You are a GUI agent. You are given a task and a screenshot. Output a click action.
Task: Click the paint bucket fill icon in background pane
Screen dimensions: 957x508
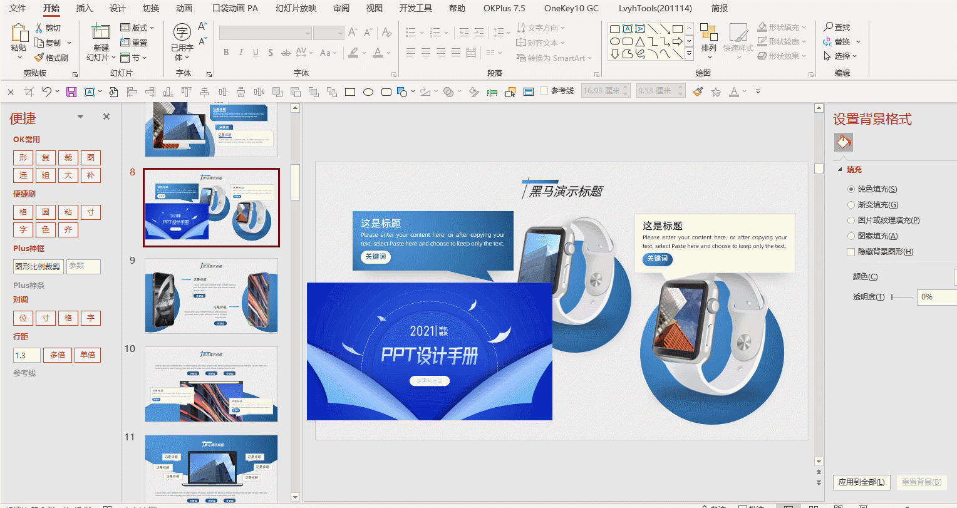click(x=843, y=142)
